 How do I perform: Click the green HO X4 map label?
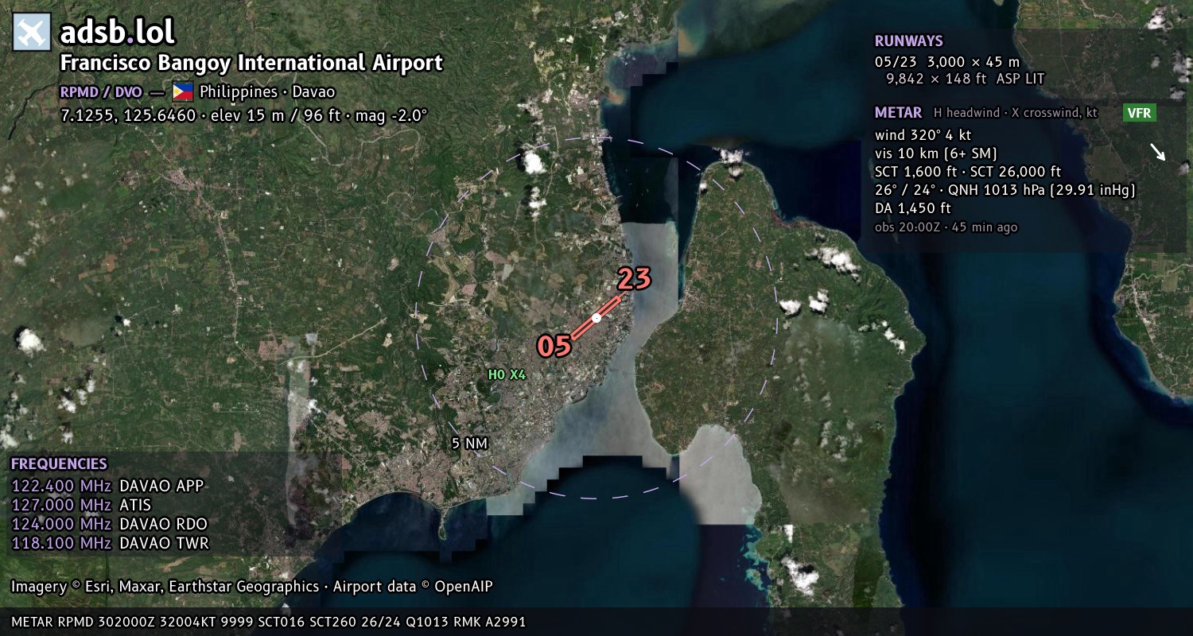tap(507, 374)
